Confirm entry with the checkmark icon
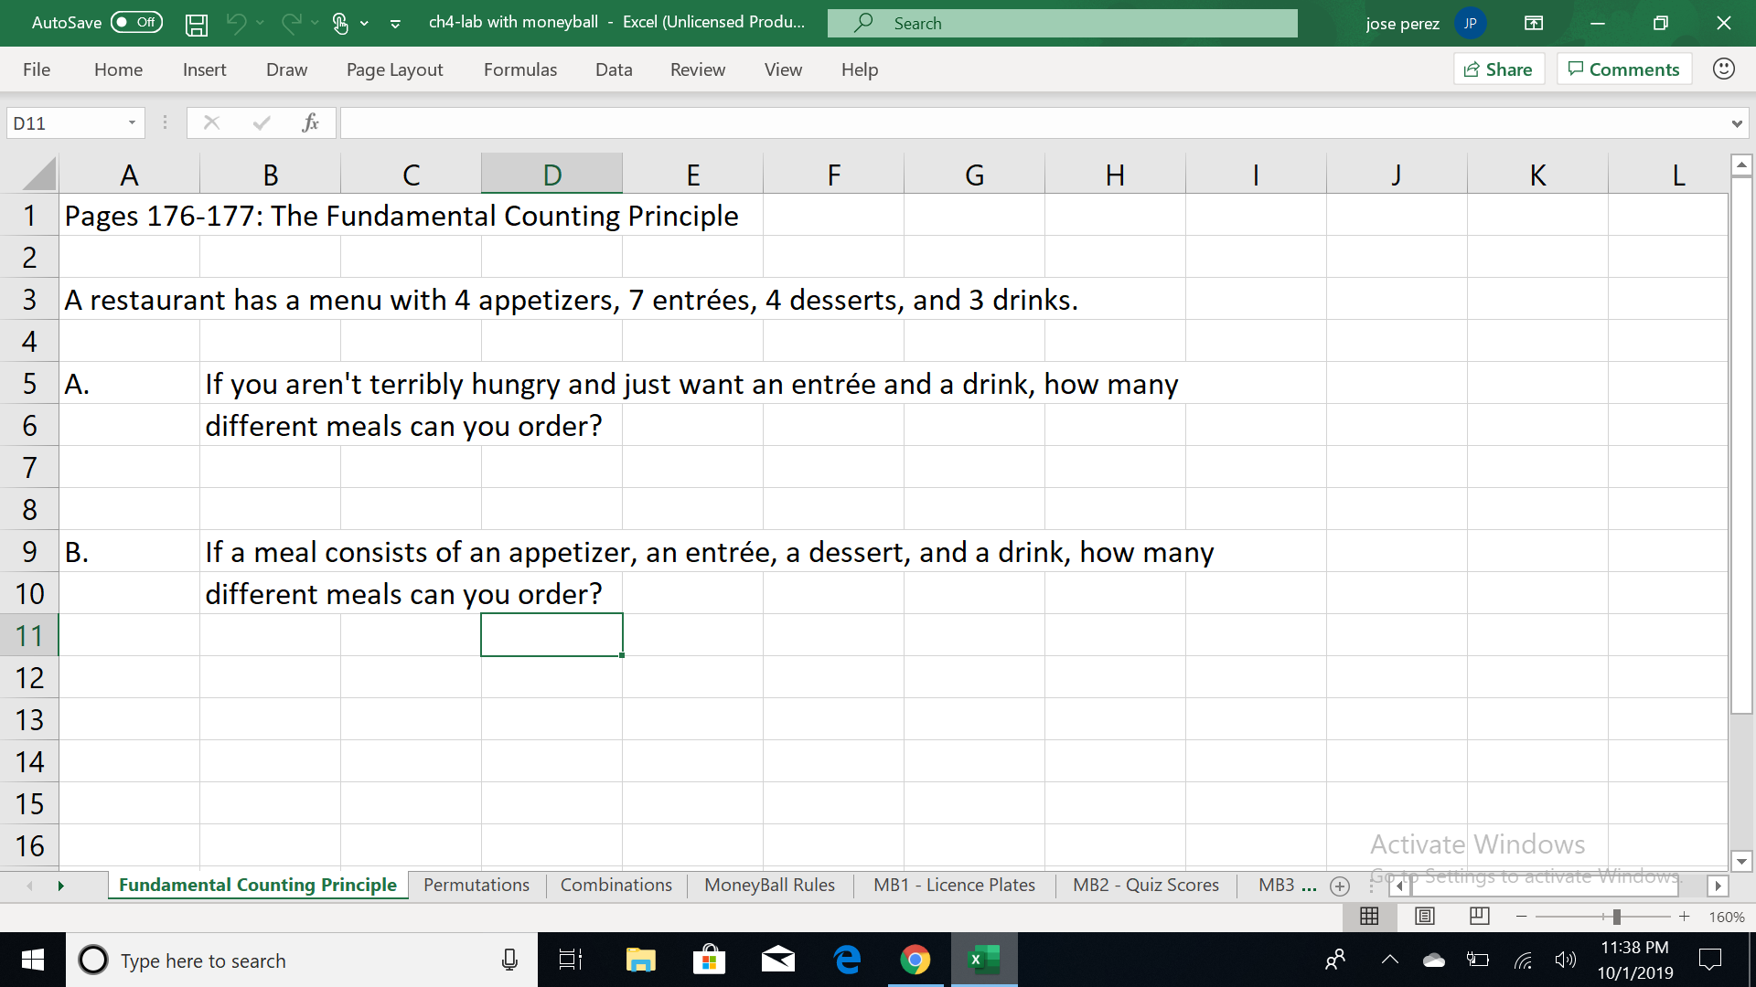The height and width of the screenshot is (987, 1756). [262, 122]
